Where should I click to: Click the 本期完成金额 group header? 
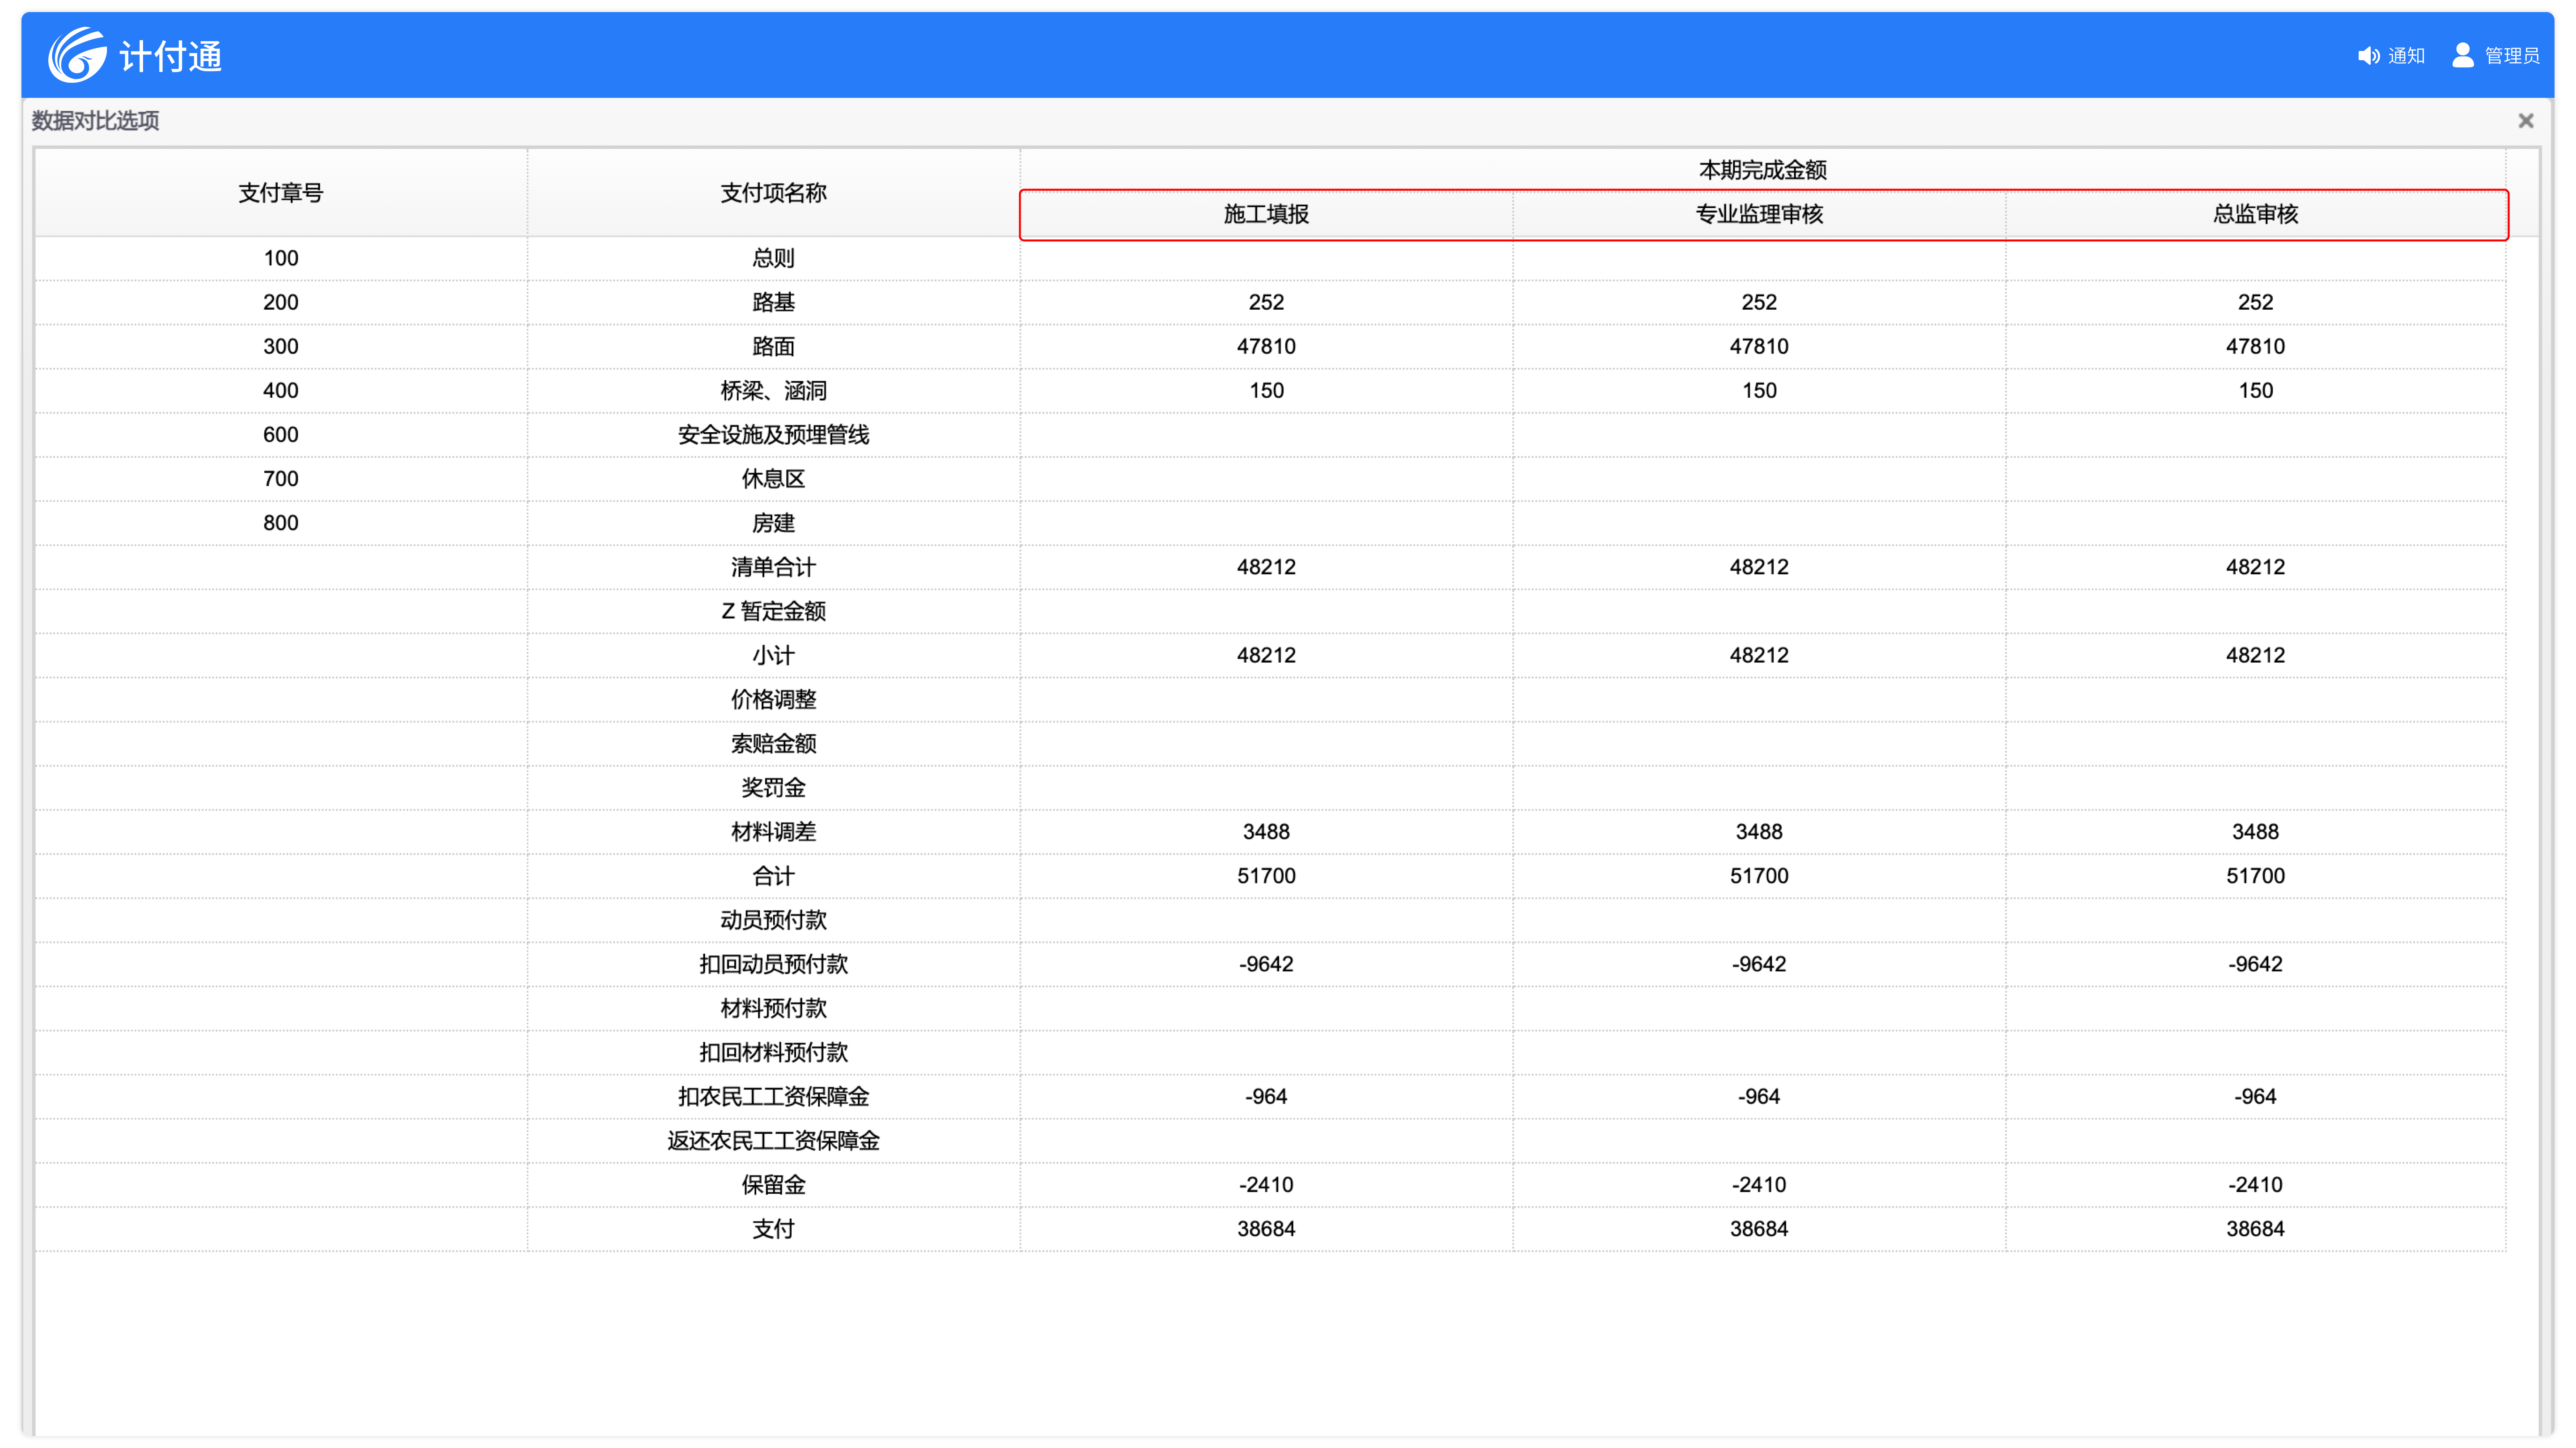[x=1762, y=170]
